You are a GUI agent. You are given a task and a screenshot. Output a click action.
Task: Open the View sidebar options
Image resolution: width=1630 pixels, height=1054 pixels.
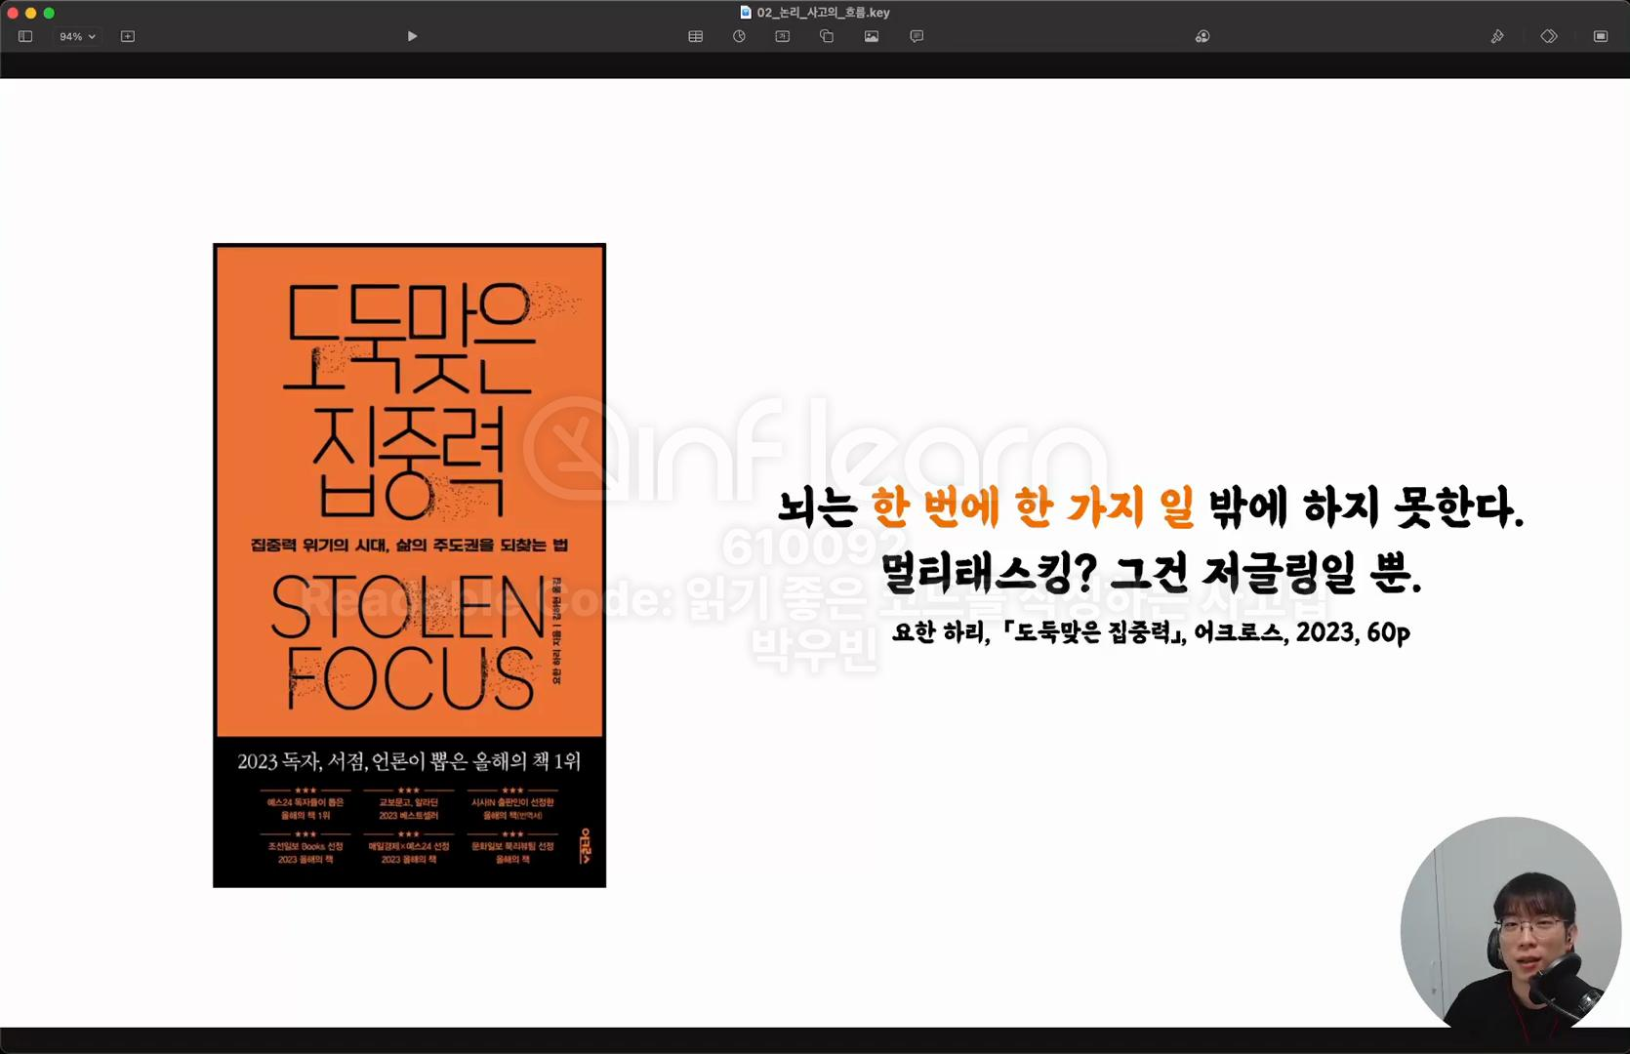pyautogui.click(x=25, y=36)
